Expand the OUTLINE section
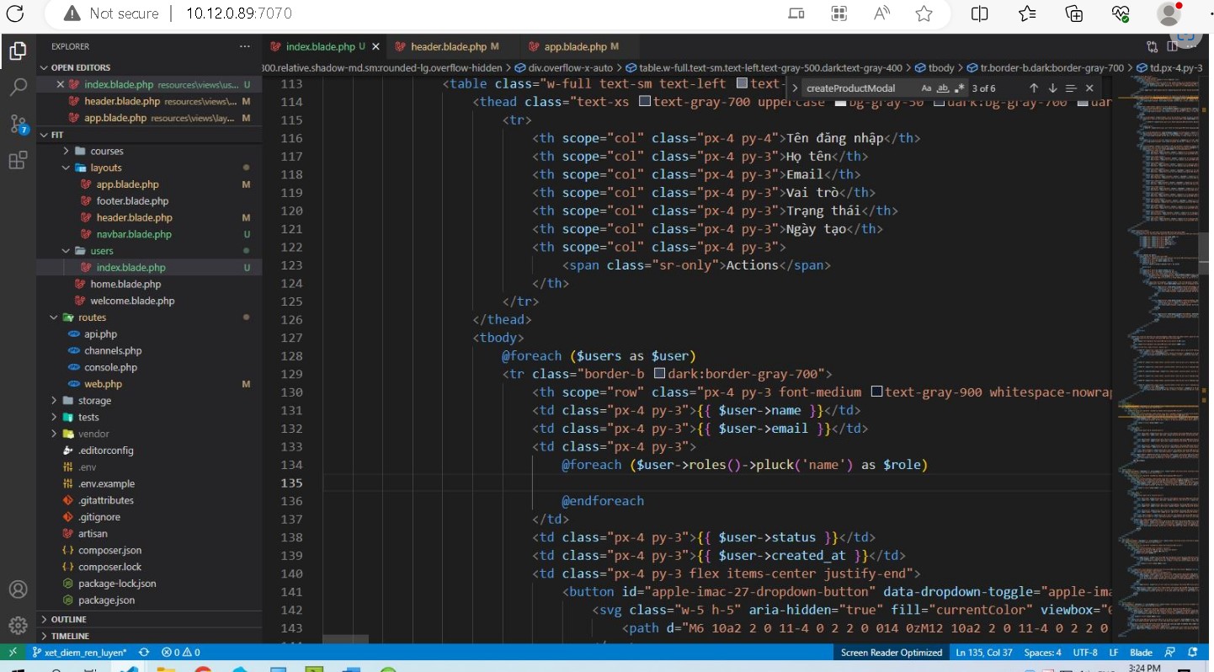The image size is (1214, 672). (x=69, y=620)
